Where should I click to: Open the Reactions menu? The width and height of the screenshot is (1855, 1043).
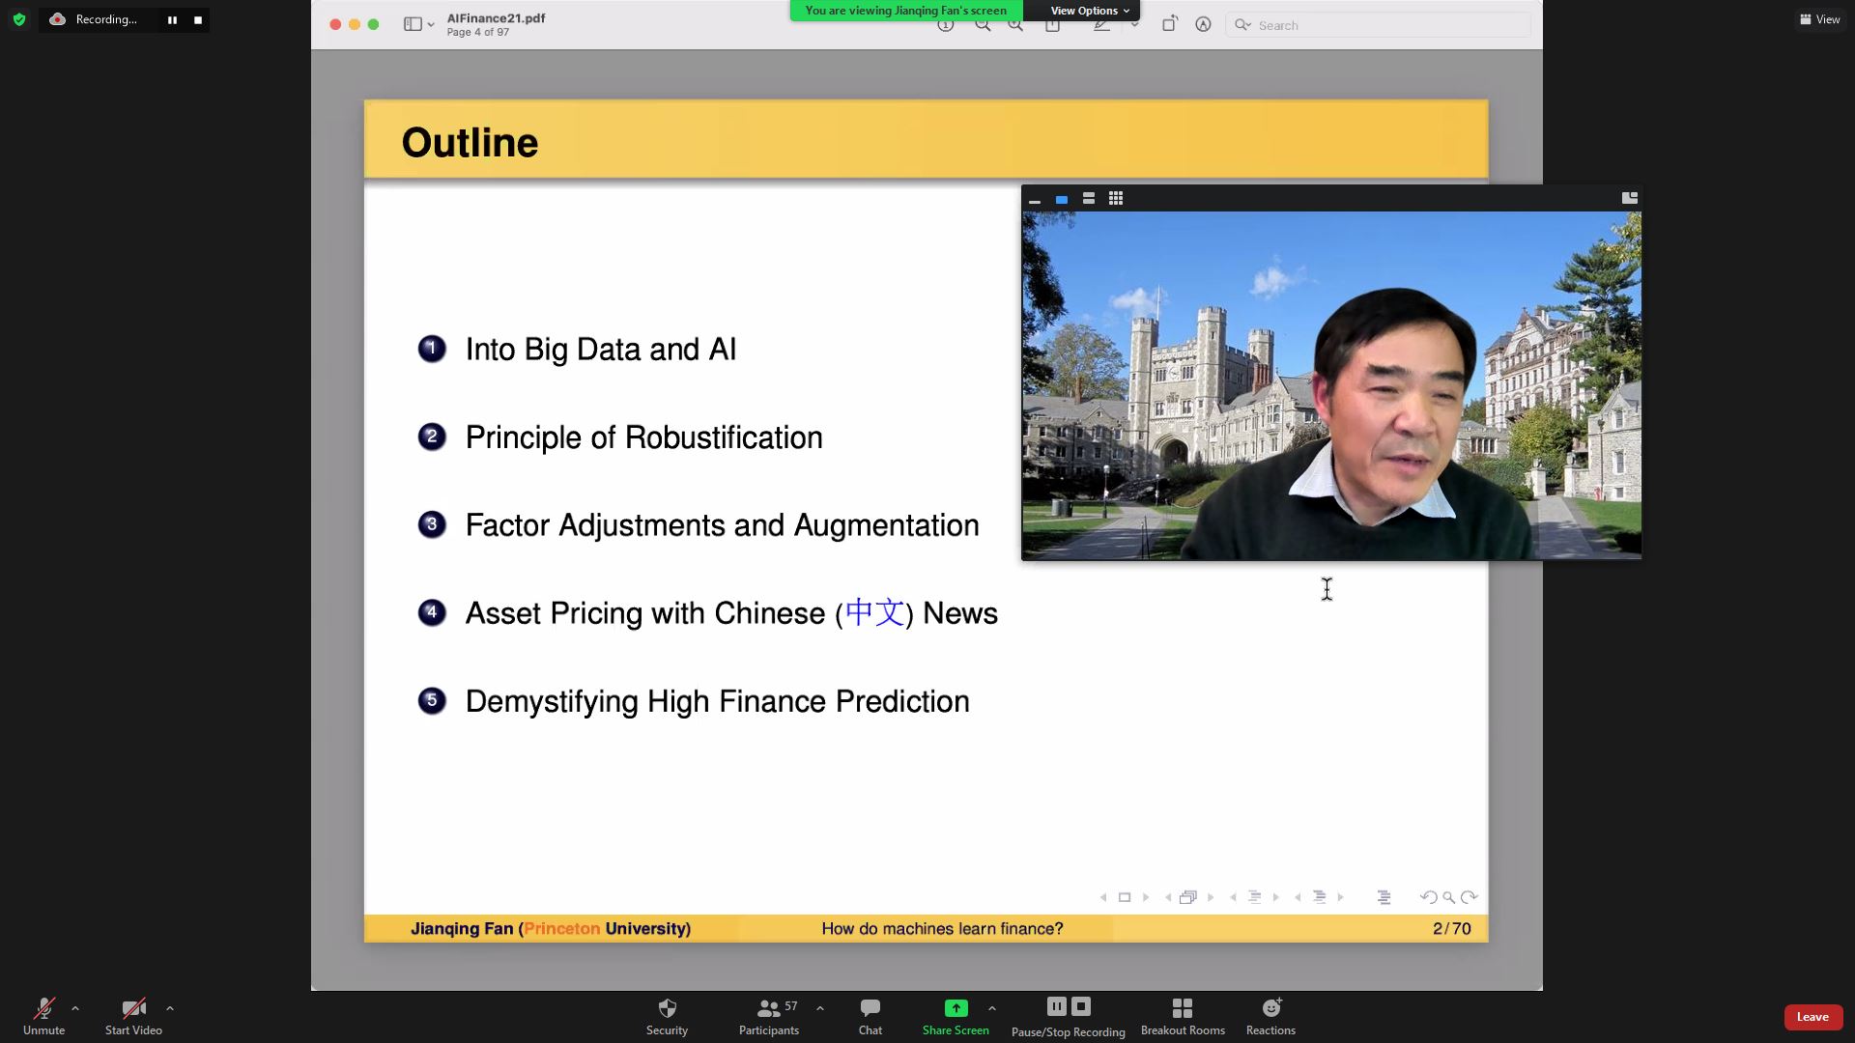click(1270, 1016)
